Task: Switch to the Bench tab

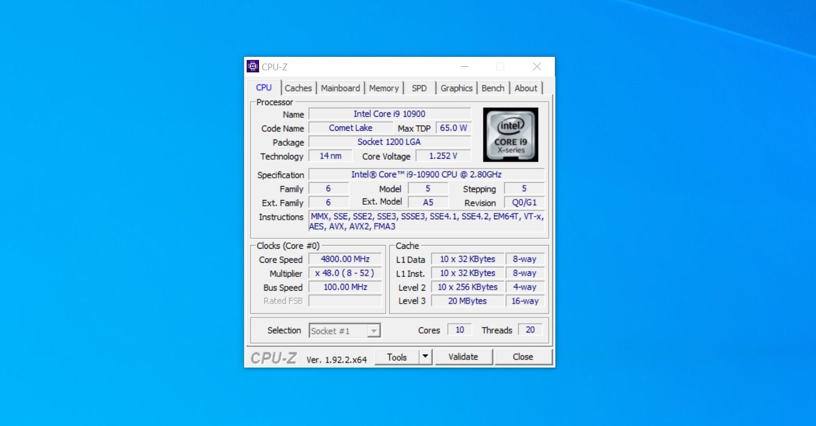Action: click(x=493, y=88)
